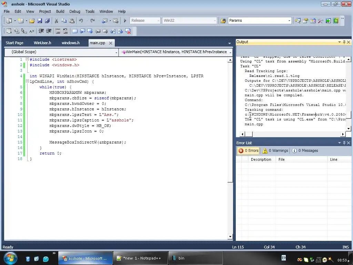This screenshot has width=353, height=265.
Task: Click the Redo arrow icon
Action: [92, 21]
